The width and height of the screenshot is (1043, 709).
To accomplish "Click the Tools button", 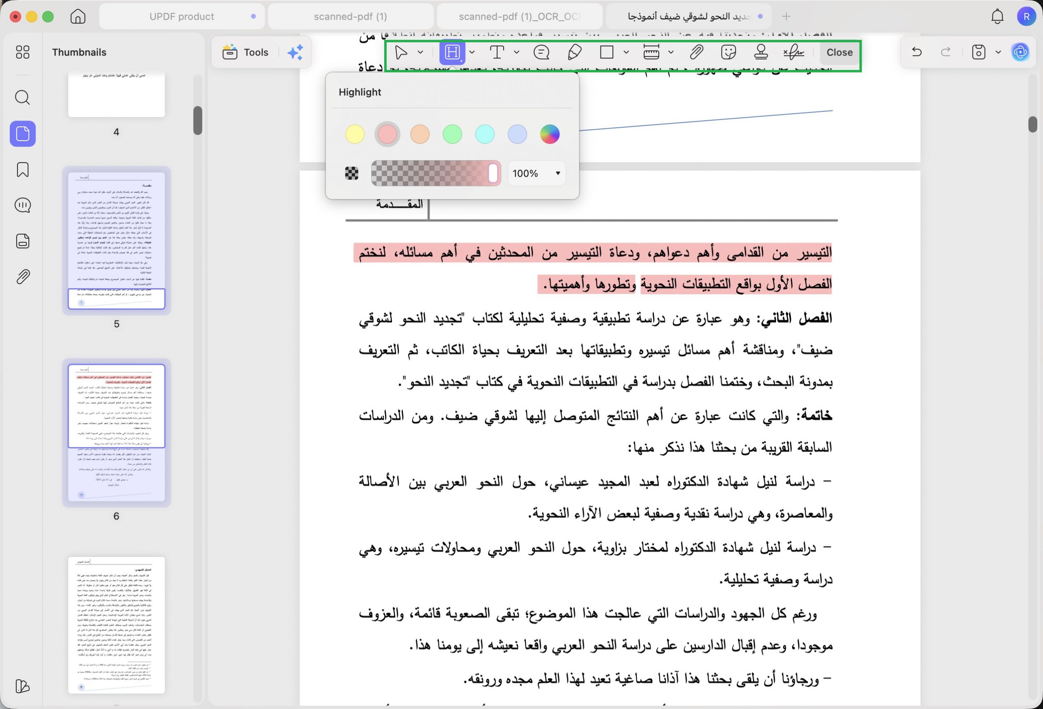I will pyautogui.click(x=246, y=53).
